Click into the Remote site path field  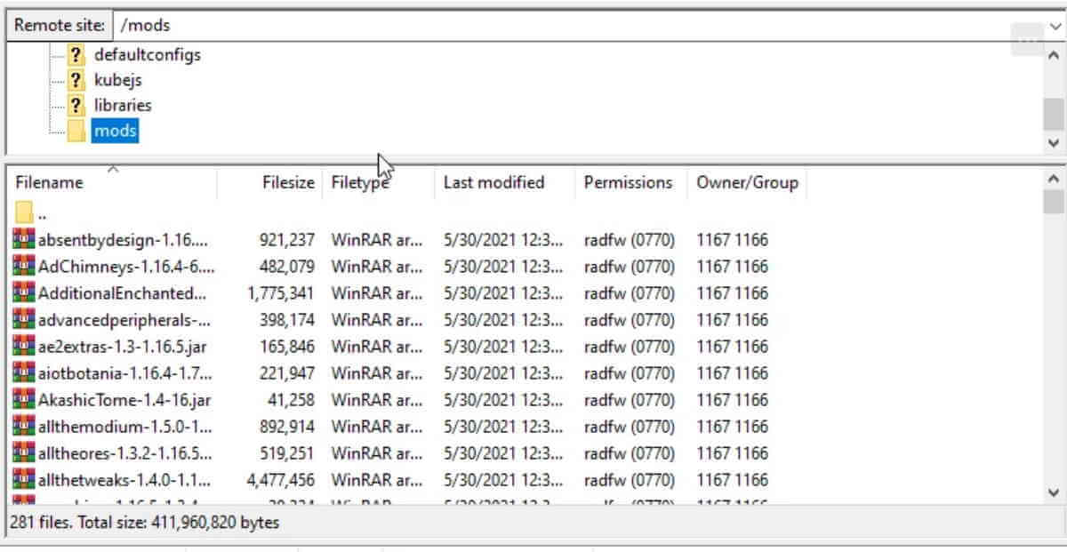(578, 26)
